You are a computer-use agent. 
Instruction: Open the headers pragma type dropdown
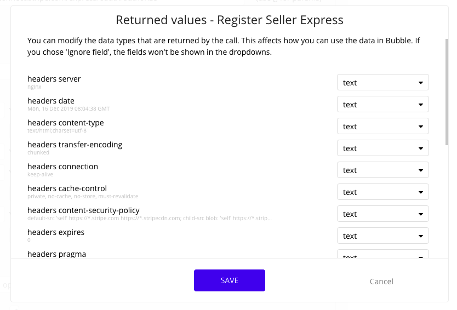tap(382, 256)
